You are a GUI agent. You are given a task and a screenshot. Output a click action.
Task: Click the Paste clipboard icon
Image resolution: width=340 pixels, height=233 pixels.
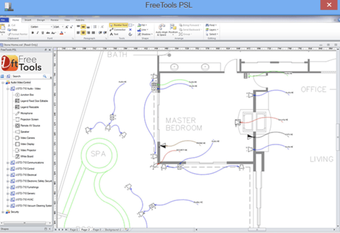pyautogui.click(x=2, y=27)
